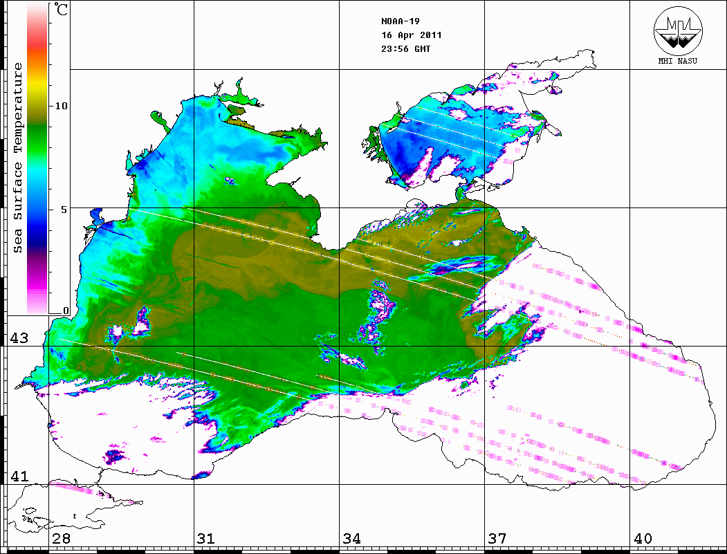Screen dimensions: 727x554
Task: Click longitude label '34'
Action: (x=351, y=538)
